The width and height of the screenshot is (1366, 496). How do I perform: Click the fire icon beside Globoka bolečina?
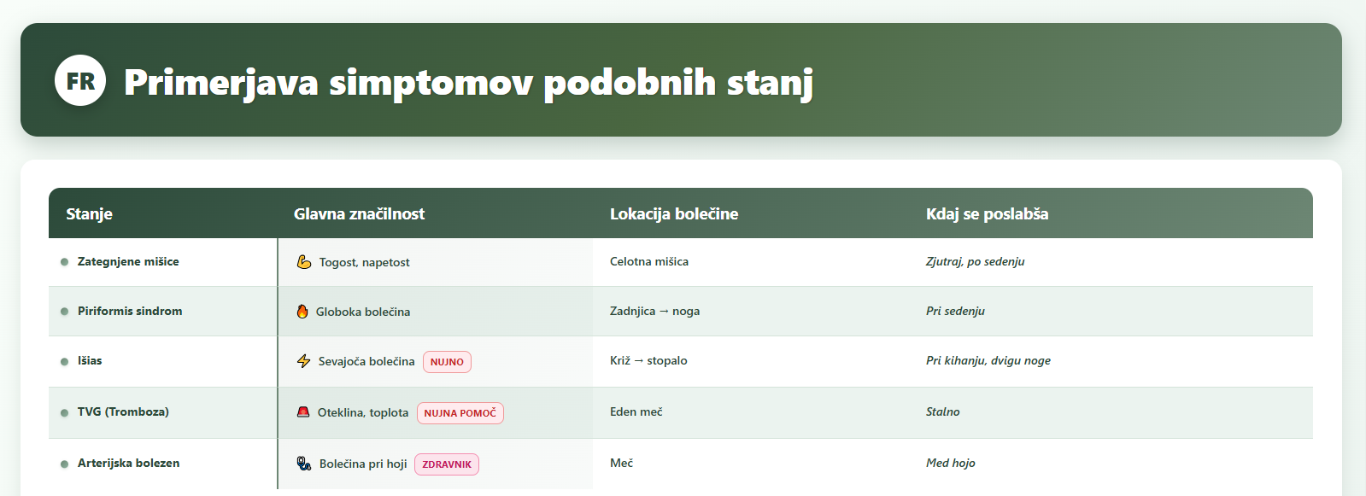pyautogui.click(x=302, y=312)
